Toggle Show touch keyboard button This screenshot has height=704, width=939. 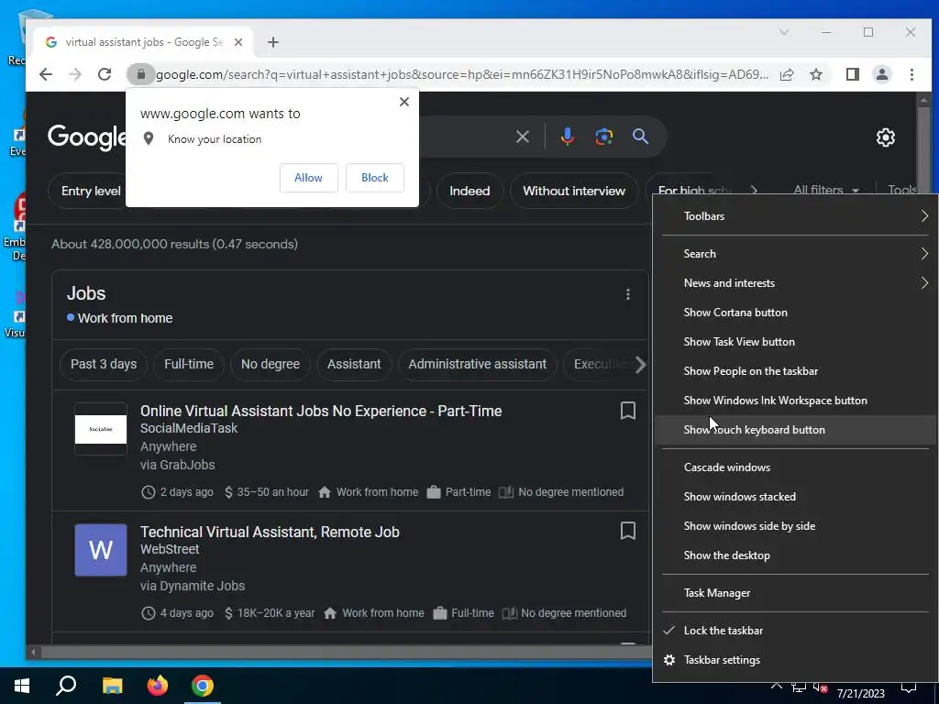click(795, 430)
